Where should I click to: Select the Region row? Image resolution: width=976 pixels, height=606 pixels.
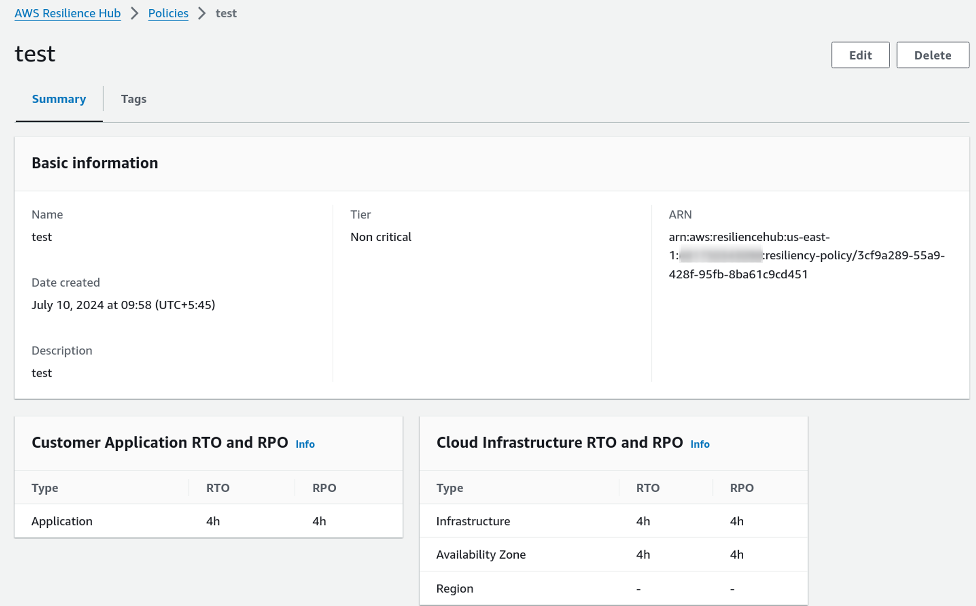[x=454, y=588]
